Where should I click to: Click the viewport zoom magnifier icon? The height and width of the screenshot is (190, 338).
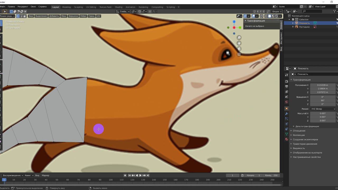point(239,38)
